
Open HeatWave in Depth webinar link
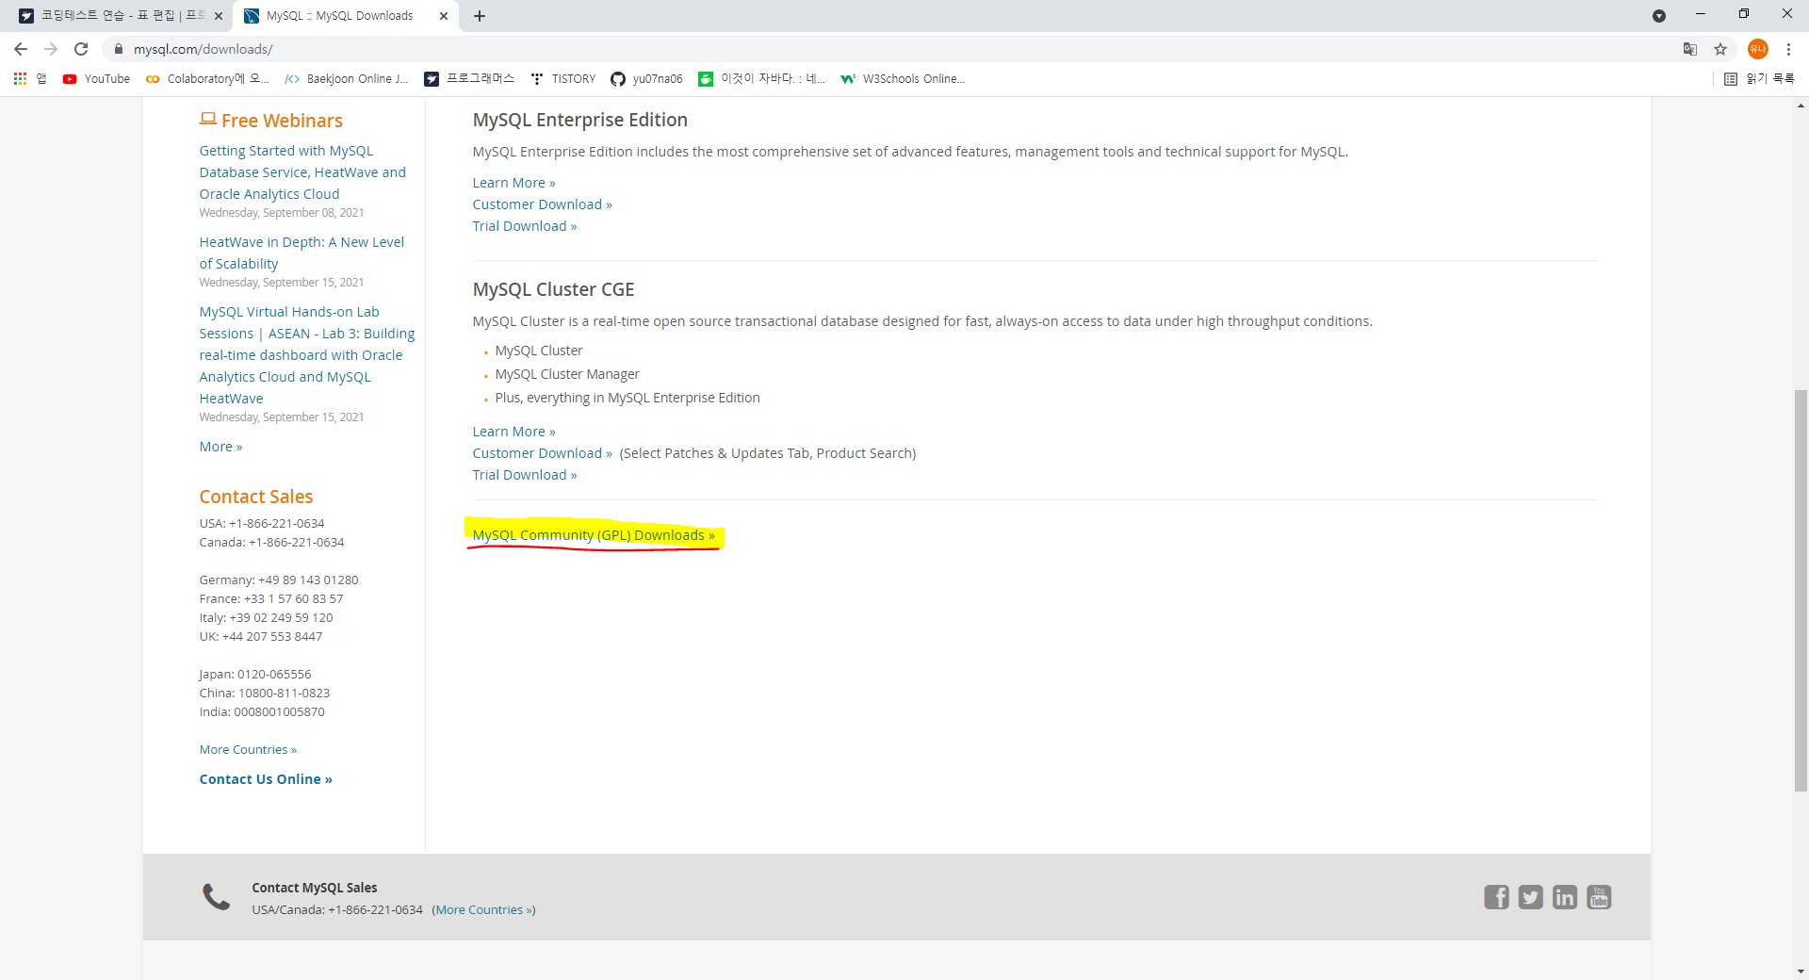point(301,253)
